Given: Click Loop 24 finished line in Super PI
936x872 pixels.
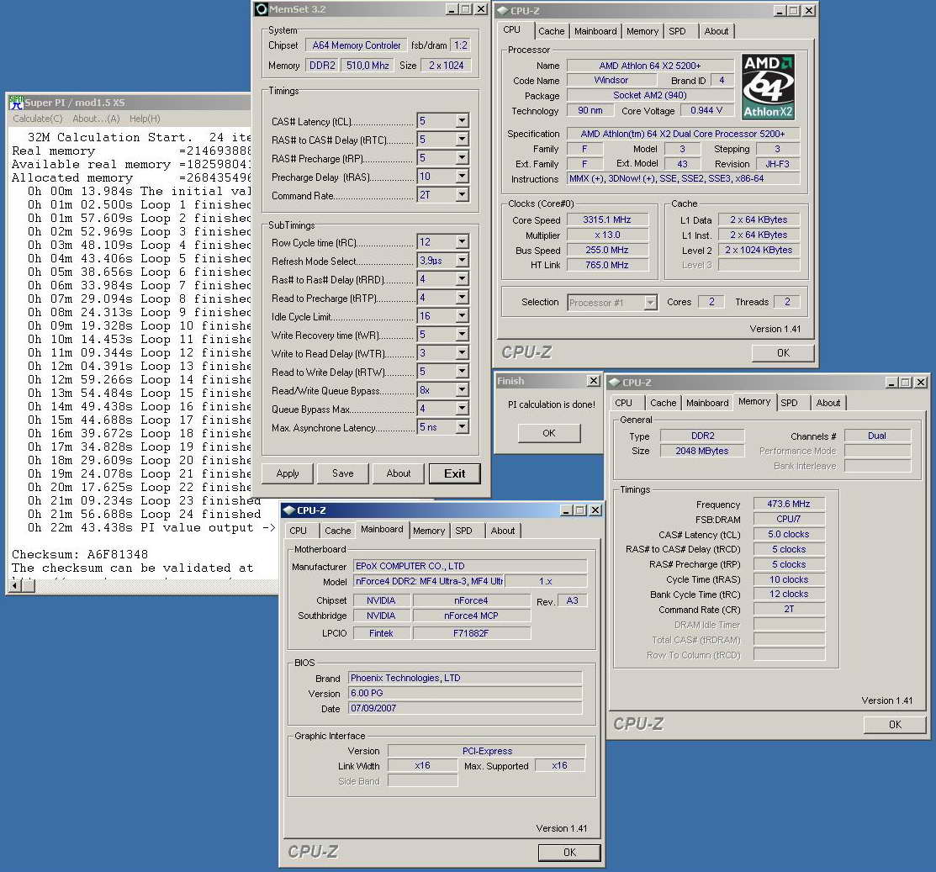Looking at the screenshot, I should pos(144,514).
